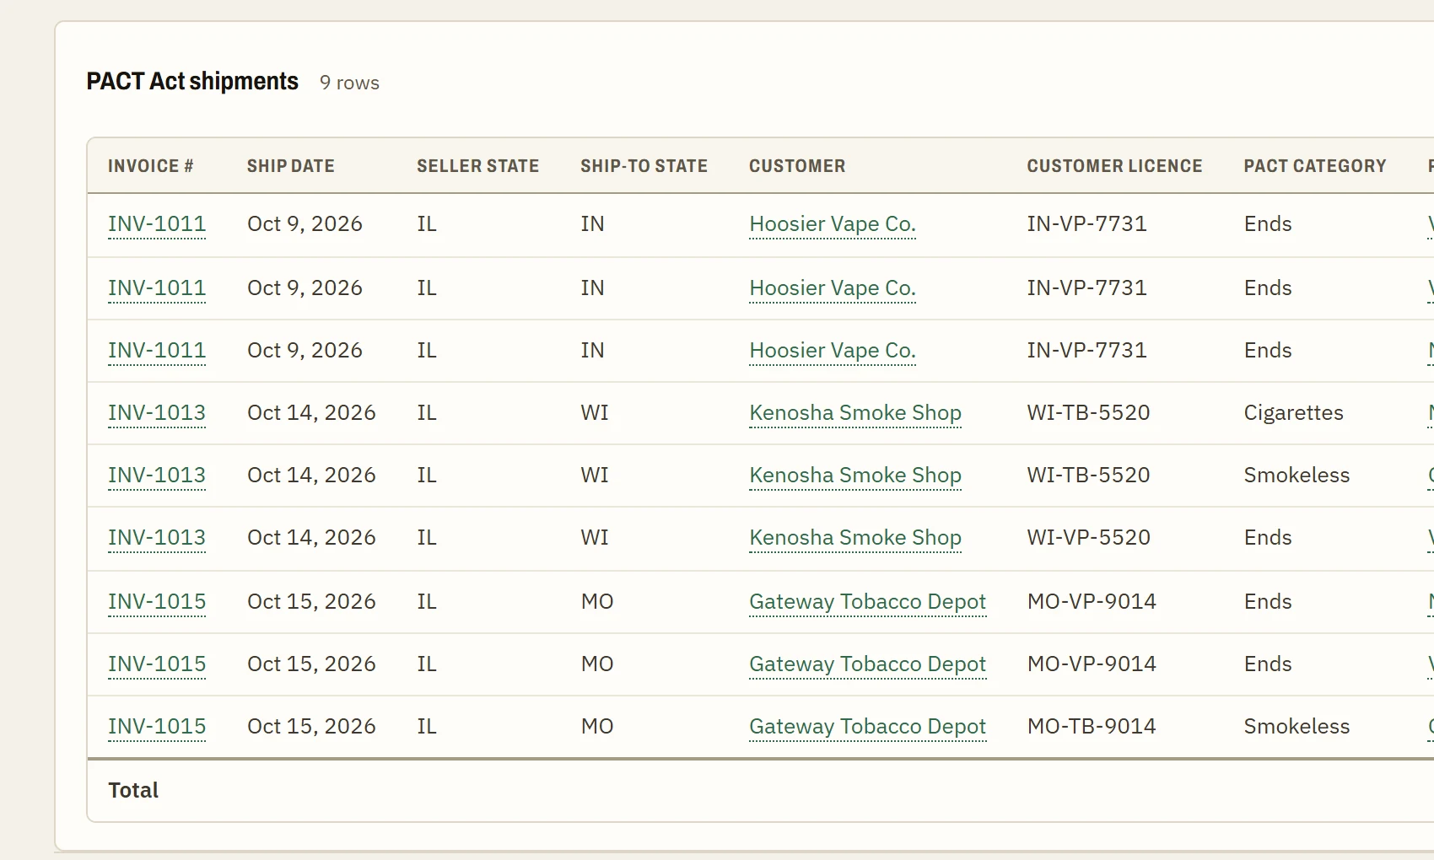Viewport: 1434px width, 860px height.
Task: Open INV-1013 link in the Cigarettes row
Action: pyautogui.click(x=157, y=413)
